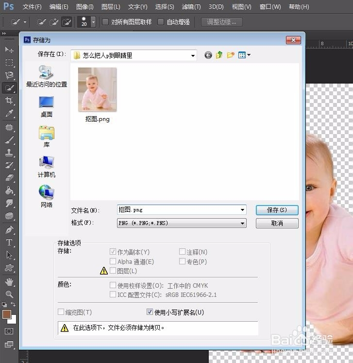The width and height of the screenshot is (353, 363).
Task: Select the Custom Shape tool
Action: point(9,268)
